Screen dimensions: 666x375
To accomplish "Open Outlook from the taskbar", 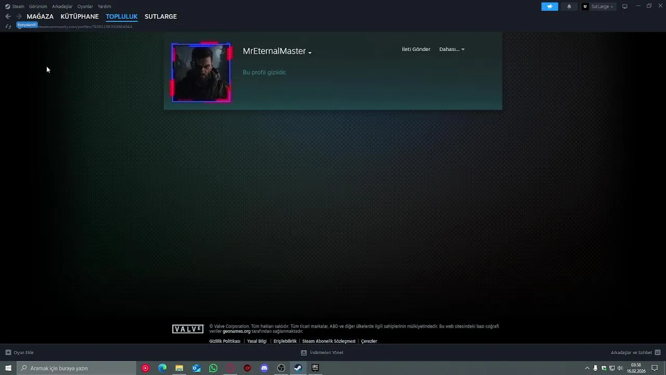I will (196, 368).
